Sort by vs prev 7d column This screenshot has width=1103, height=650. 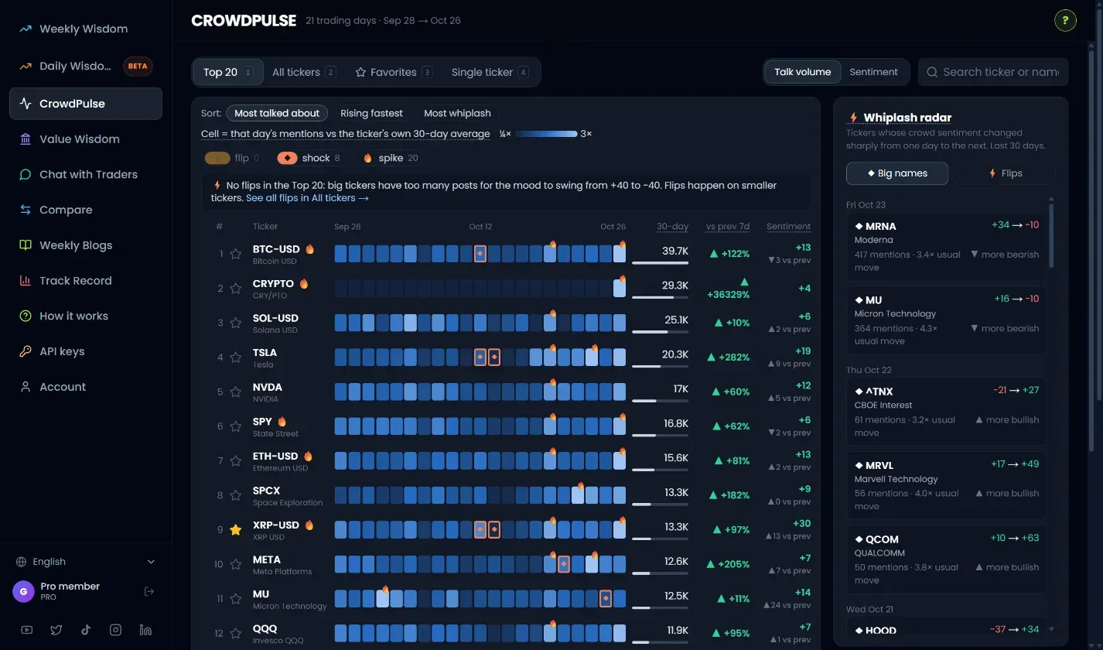point(727,227)
